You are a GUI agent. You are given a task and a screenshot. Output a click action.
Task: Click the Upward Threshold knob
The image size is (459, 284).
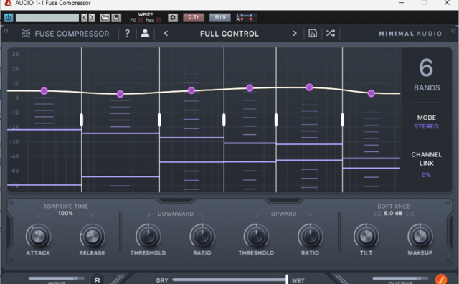pyautogui.click(x=256, y=236)
